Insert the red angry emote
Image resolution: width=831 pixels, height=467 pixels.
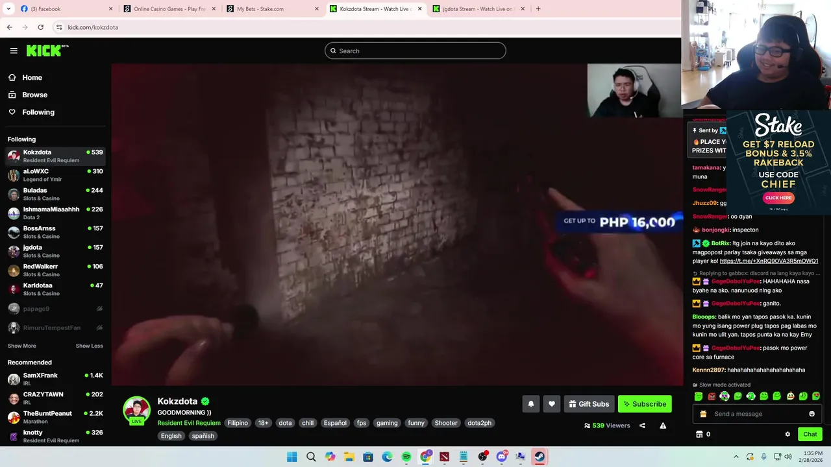point(712,396)
